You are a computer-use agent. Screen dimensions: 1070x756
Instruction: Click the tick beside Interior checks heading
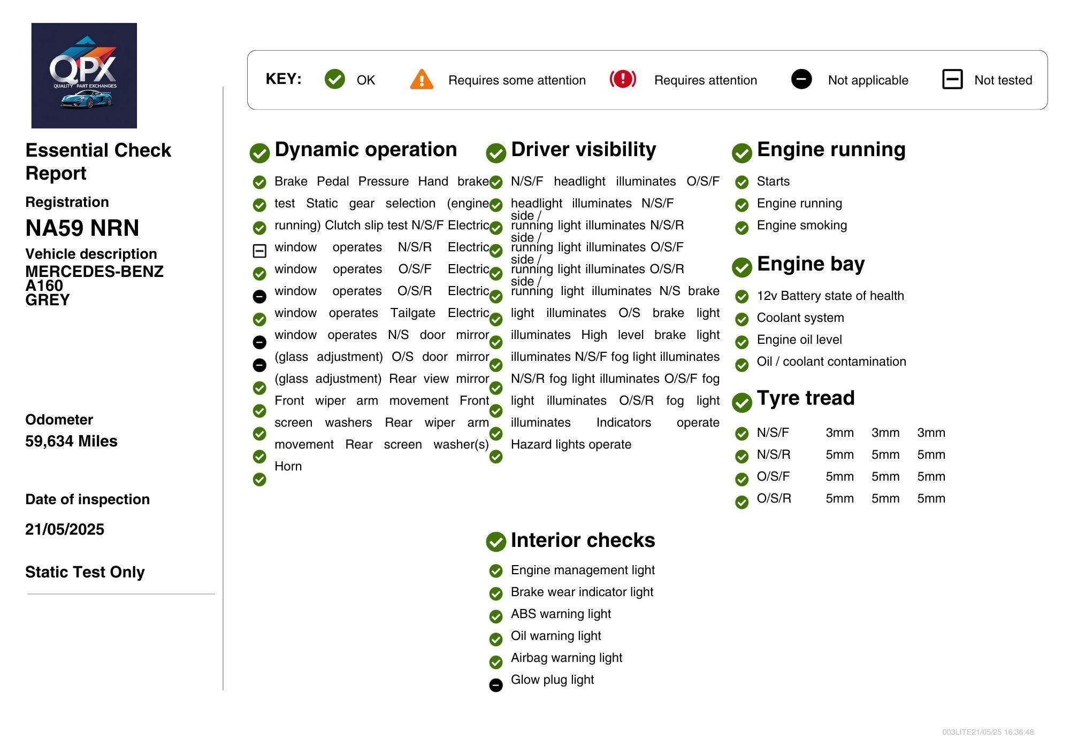point(496,542)
